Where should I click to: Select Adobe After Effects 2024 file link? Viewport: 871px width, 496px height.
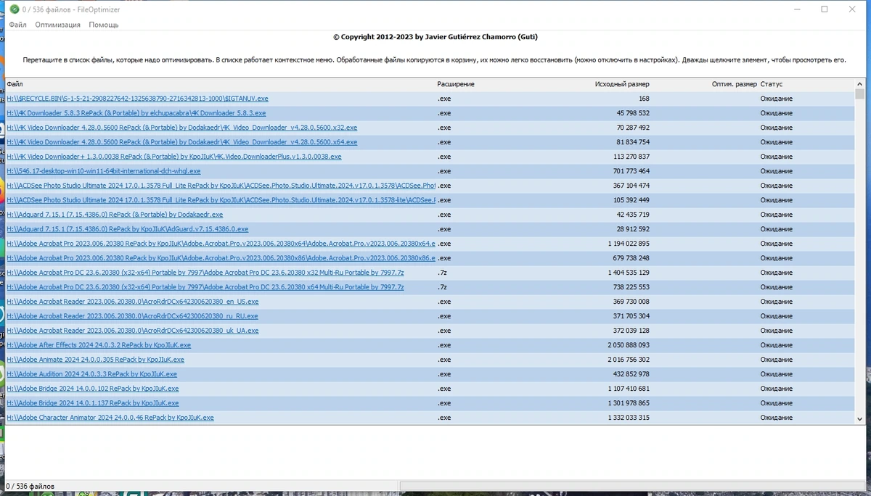click(x=99, y=345)
